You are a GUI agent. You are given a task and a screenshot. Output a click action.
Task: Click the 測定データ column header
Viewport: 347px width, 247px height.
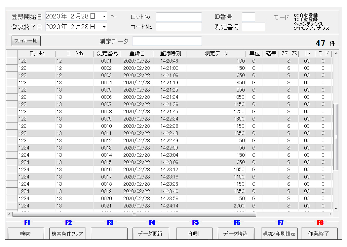pos(216,53)
